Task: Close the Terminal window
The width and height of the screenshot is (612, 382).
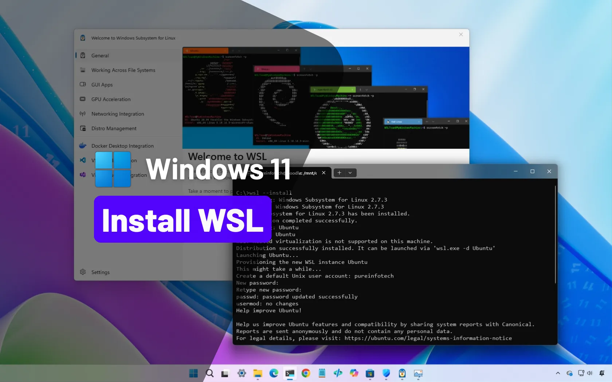Action: click(549, 171)
